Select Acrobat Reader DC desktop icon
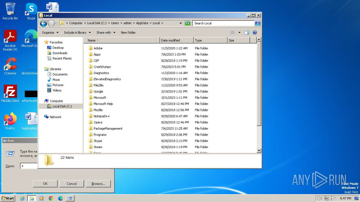 pos(10,40)
